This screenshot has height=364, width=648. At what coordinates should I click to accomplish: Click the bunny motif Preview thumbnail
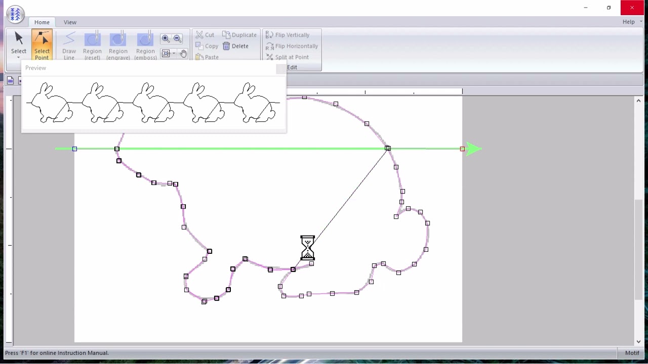coord(153,103)
